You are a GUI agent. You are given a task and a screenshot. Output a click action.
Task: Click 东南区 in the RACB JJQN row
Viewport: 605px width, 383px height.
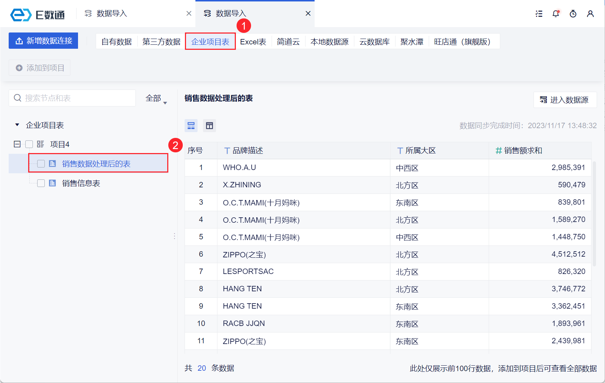[x=407, y=324]
